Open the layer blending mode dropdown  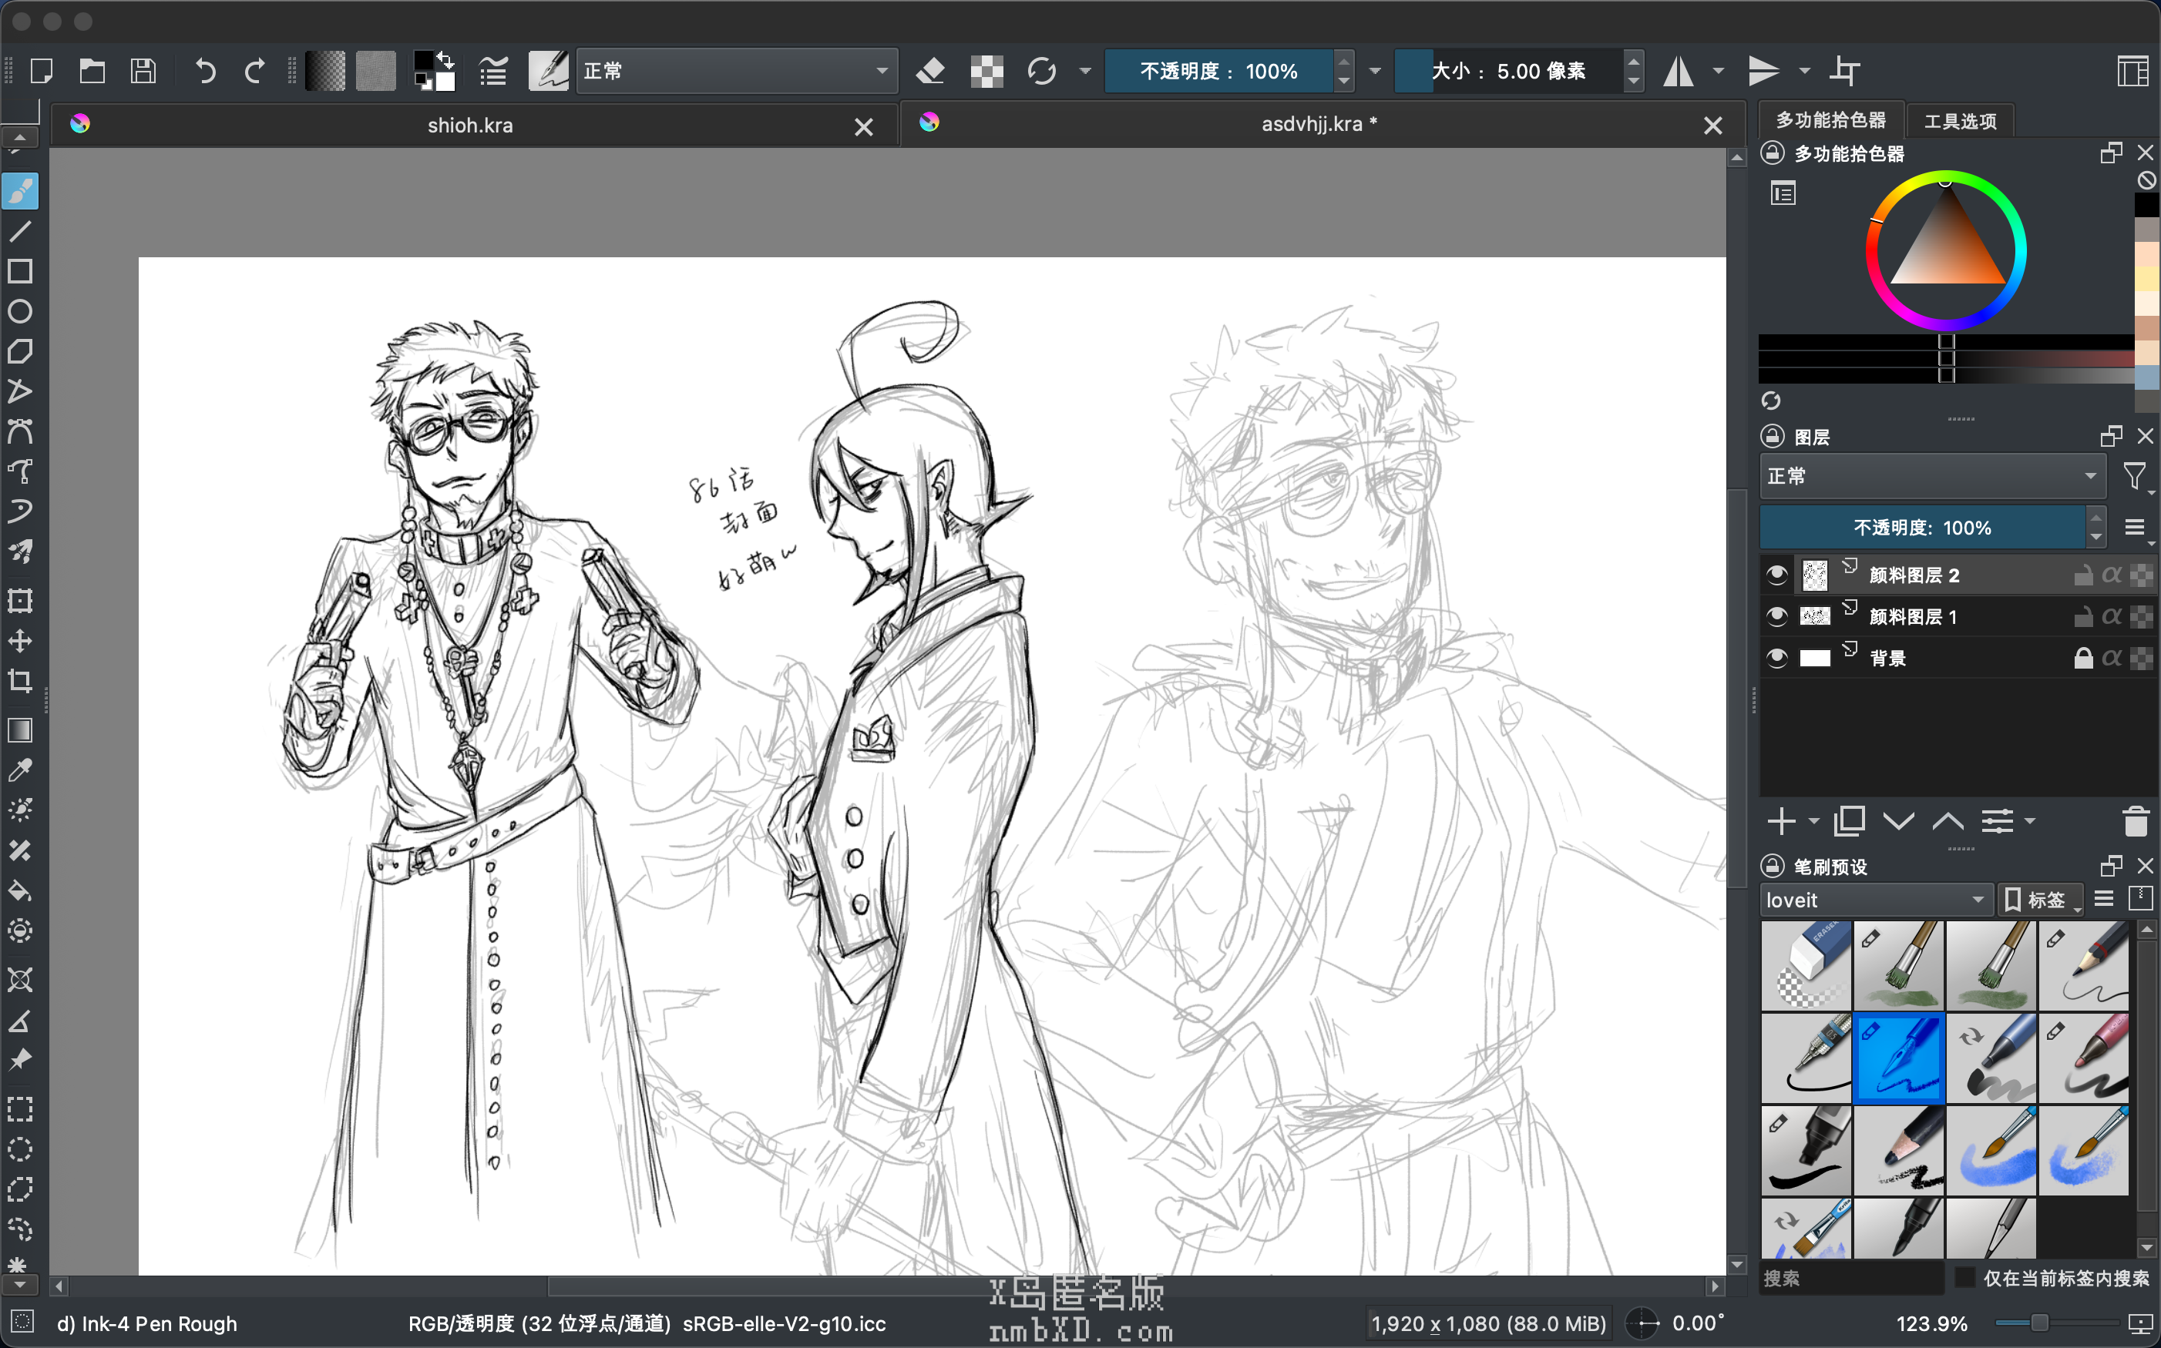tap(1932, 476)
